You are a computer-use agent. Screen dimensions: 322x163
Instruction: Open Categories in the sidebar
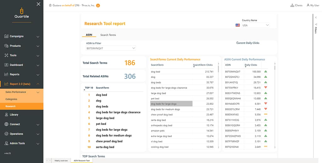11,99
